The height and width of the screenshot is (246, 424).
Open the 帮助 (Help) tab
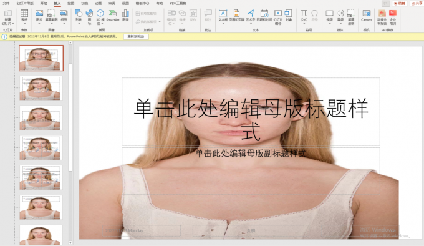point(160,4)
